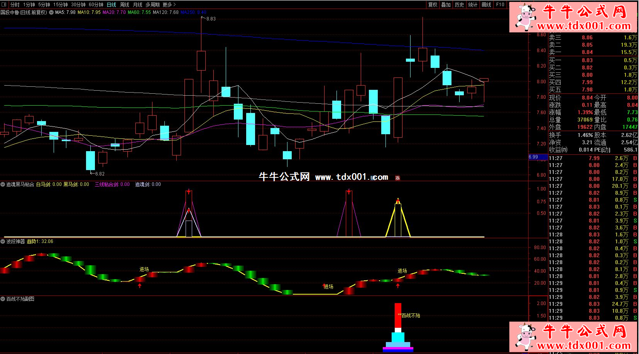Click the 总量 37069 value
The image size is (639, 354).
click(x=585, y=120)
